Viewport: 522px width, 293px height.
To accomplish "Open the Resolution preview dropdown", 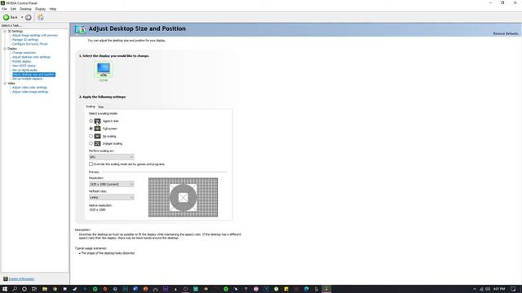I will point(111,184).
